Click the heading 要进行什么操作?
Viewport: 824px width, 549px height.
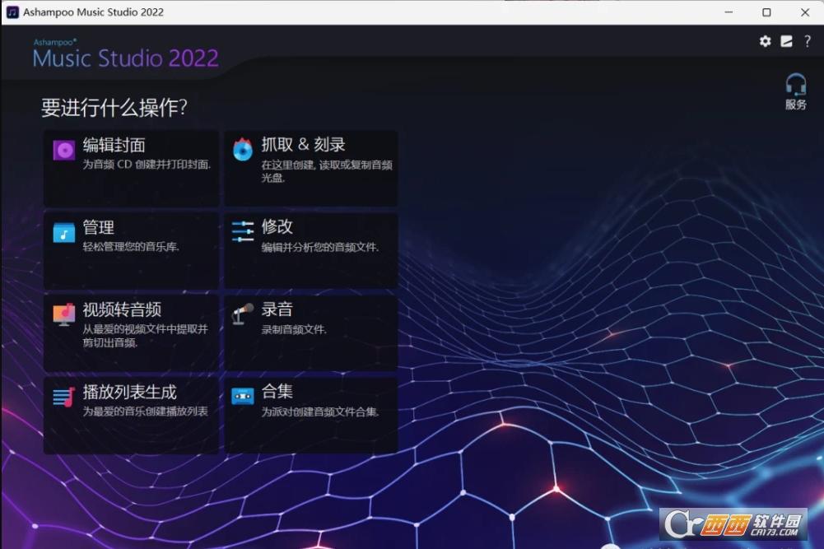click(114, 108)
